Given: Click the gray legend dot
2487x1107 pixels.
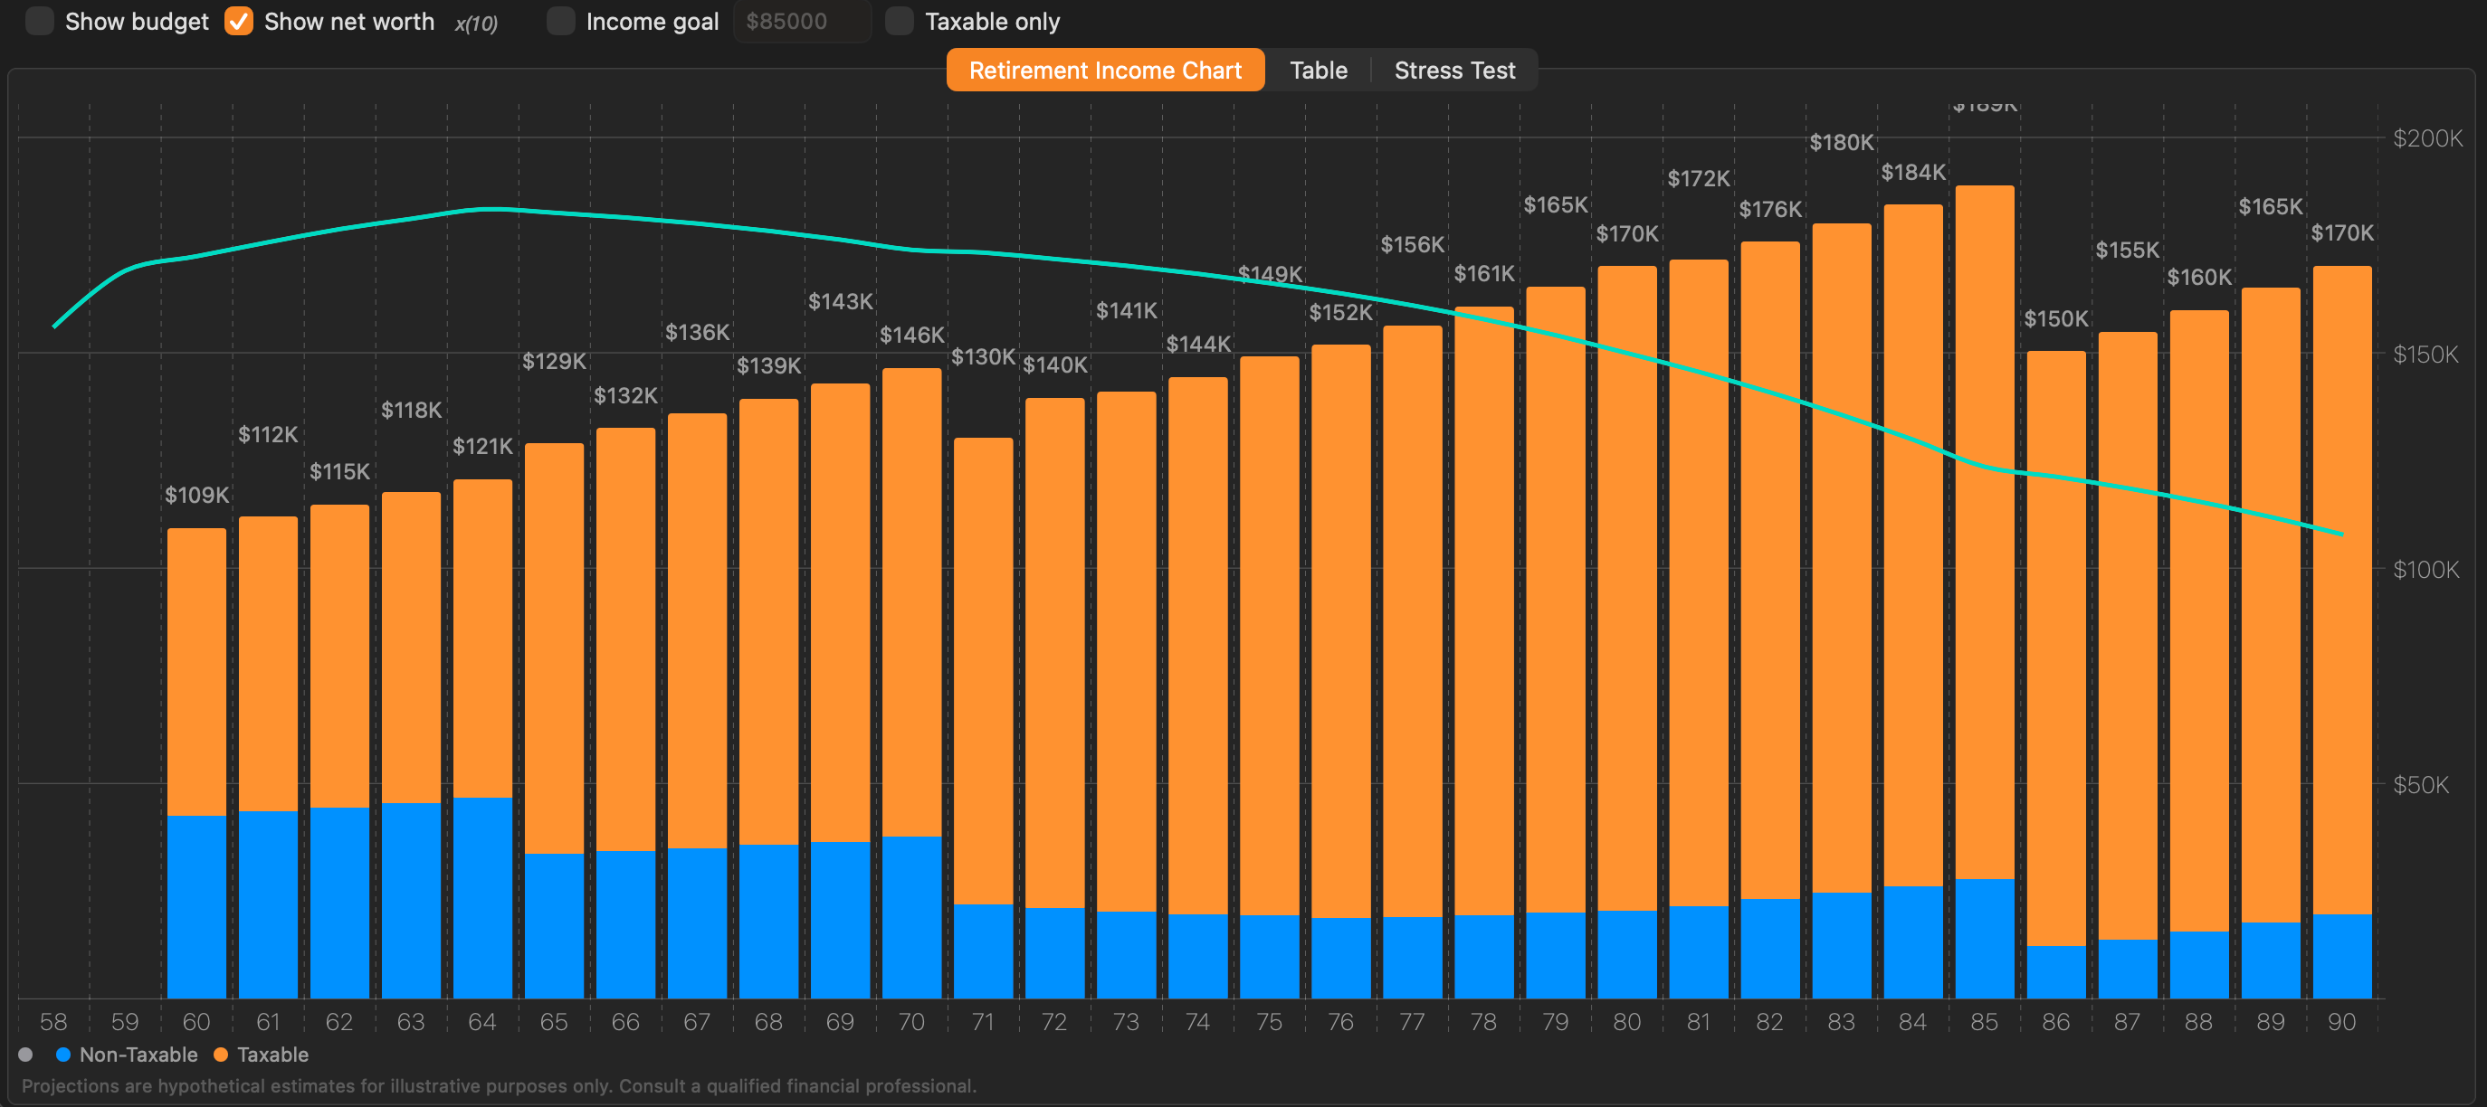Looking at the screenshot, I should pos(26,1055).
